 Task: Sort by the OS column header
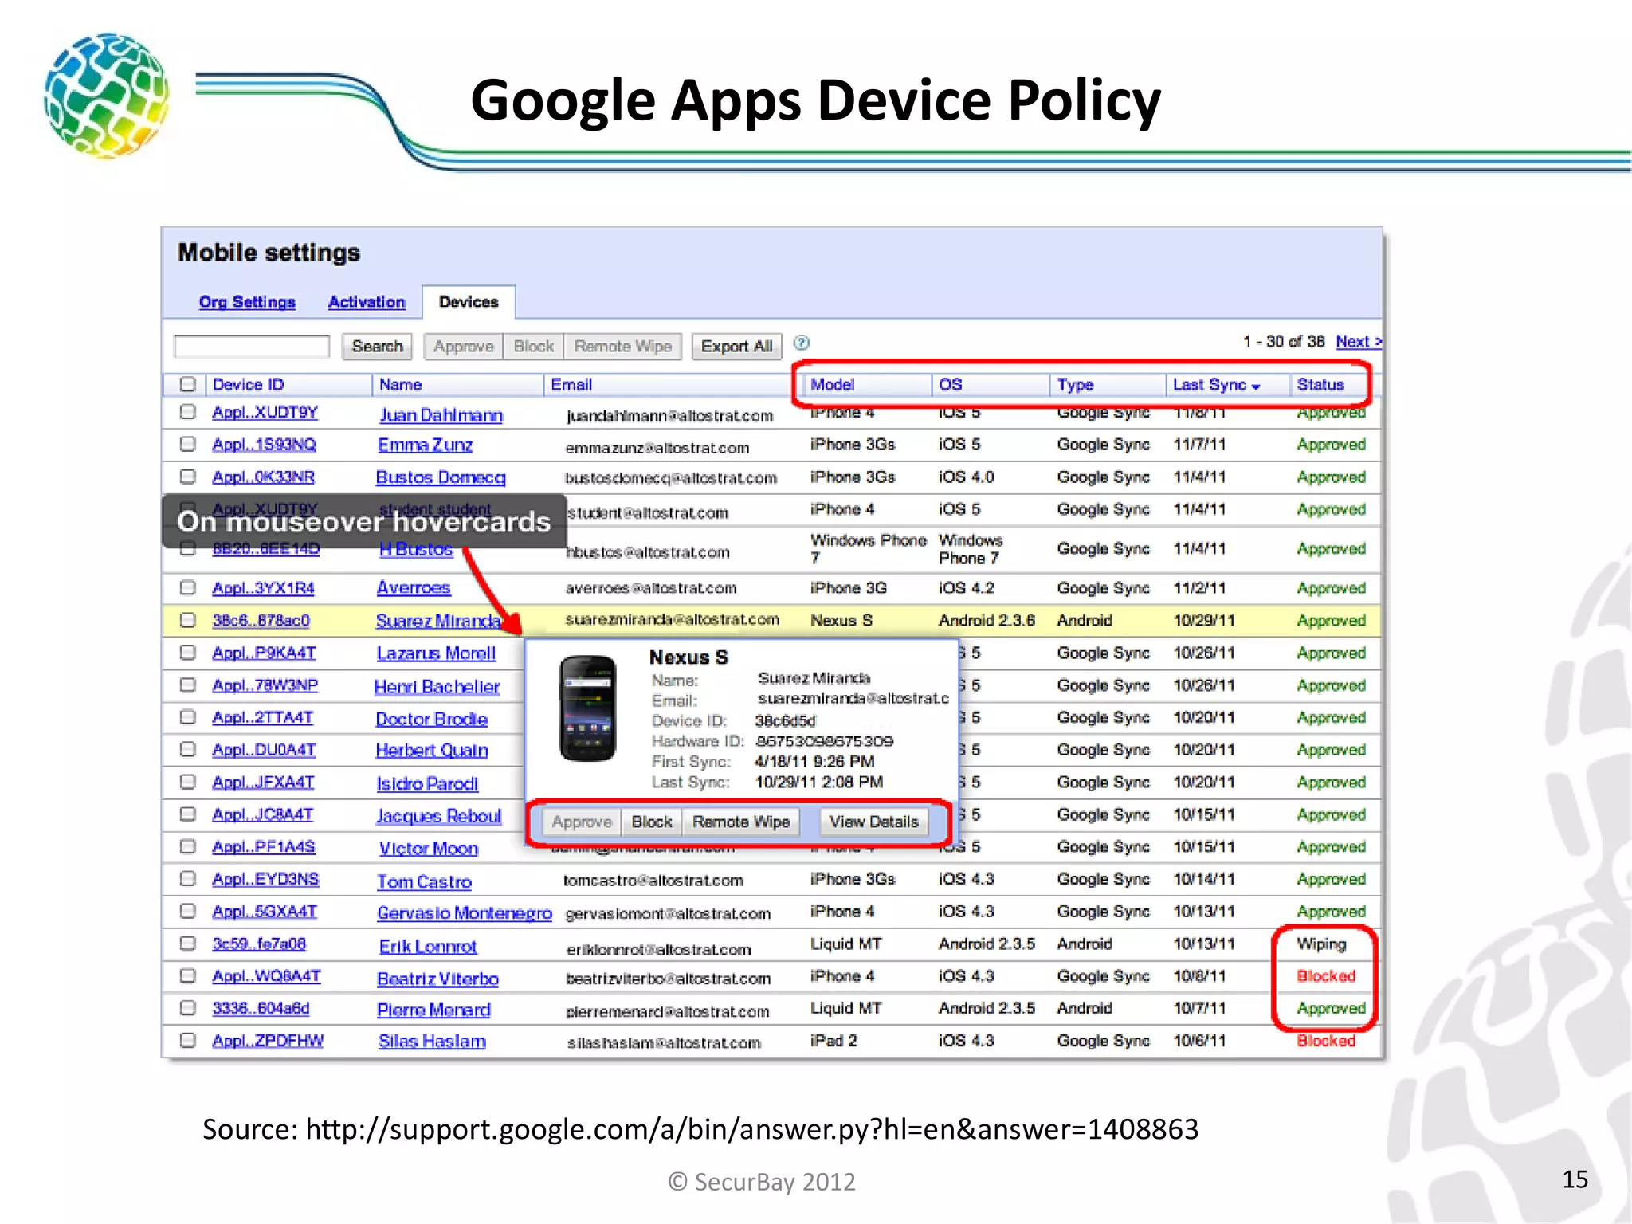pyautogui.click(x=950, y=385)
